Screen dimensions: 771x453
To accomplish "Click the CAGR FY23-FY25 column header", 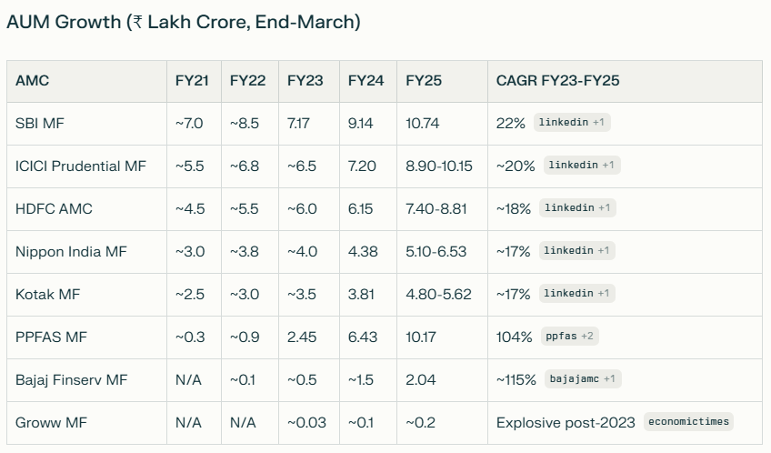I will tap(557, 81).
